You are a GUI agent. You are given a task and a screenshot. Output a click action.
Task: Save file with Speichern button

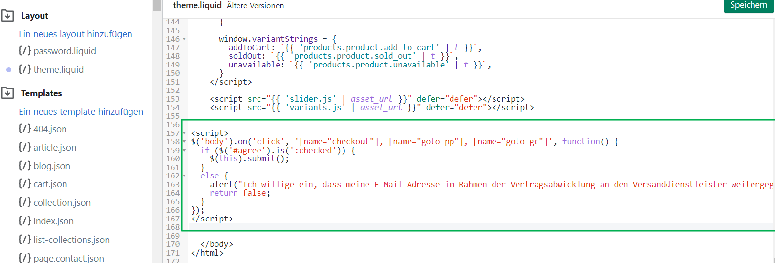pyautogui.click(x=749, y=5)
